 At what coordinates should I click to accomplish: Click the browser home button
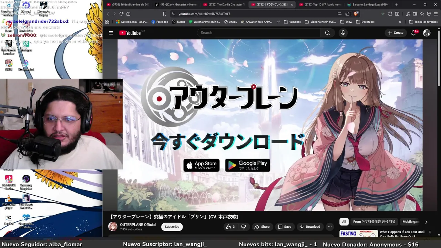tap(128, 14)
